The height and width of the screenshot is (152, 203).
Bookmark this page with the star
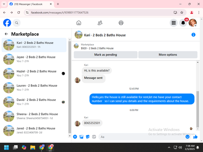pyautogui.click(x=182, y=13)
